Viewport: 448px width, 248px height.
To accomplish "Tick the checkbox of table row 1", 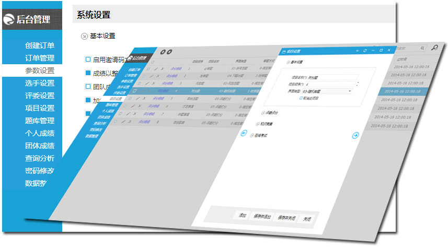I will pos(148,69).
